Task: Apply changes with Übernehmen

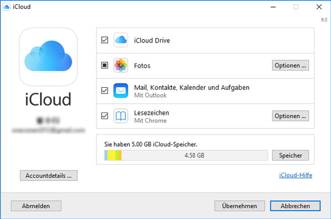Action: click(239, 206)
